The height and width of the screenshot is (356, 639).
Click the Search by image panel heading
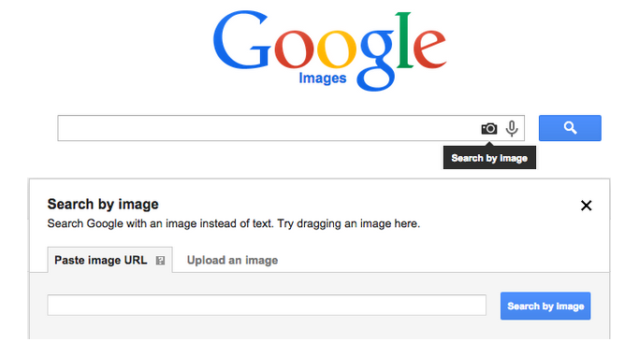tap(103, 205)
